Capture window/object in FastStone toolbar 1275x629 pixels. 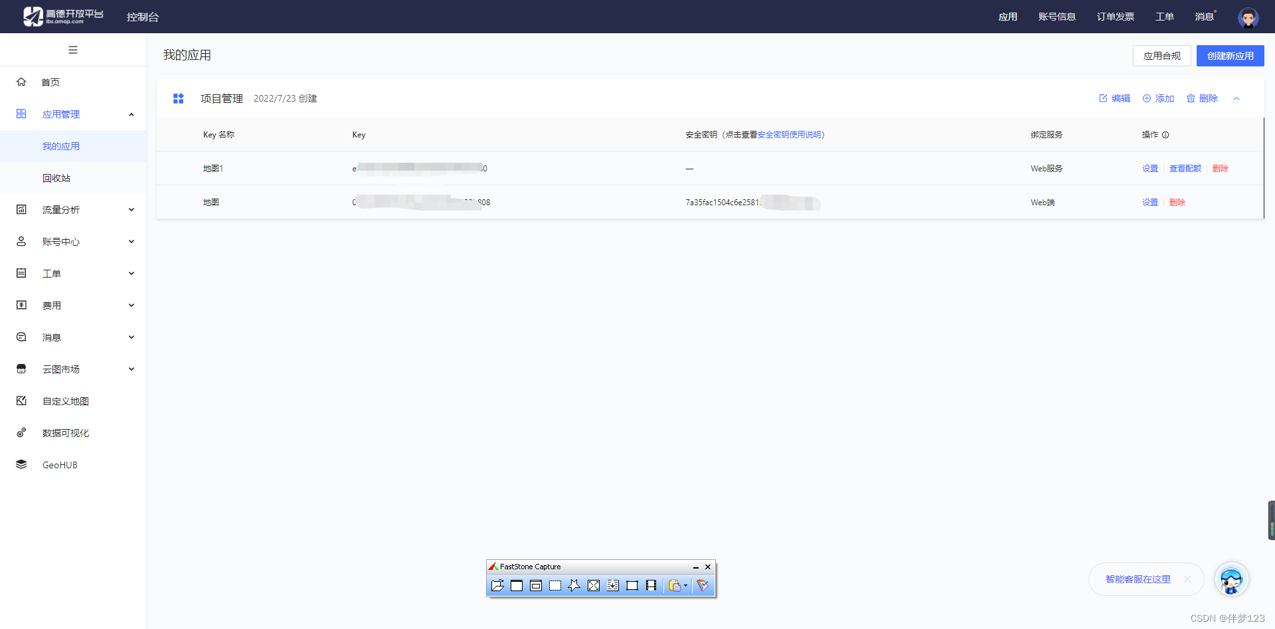pos(536,585)
